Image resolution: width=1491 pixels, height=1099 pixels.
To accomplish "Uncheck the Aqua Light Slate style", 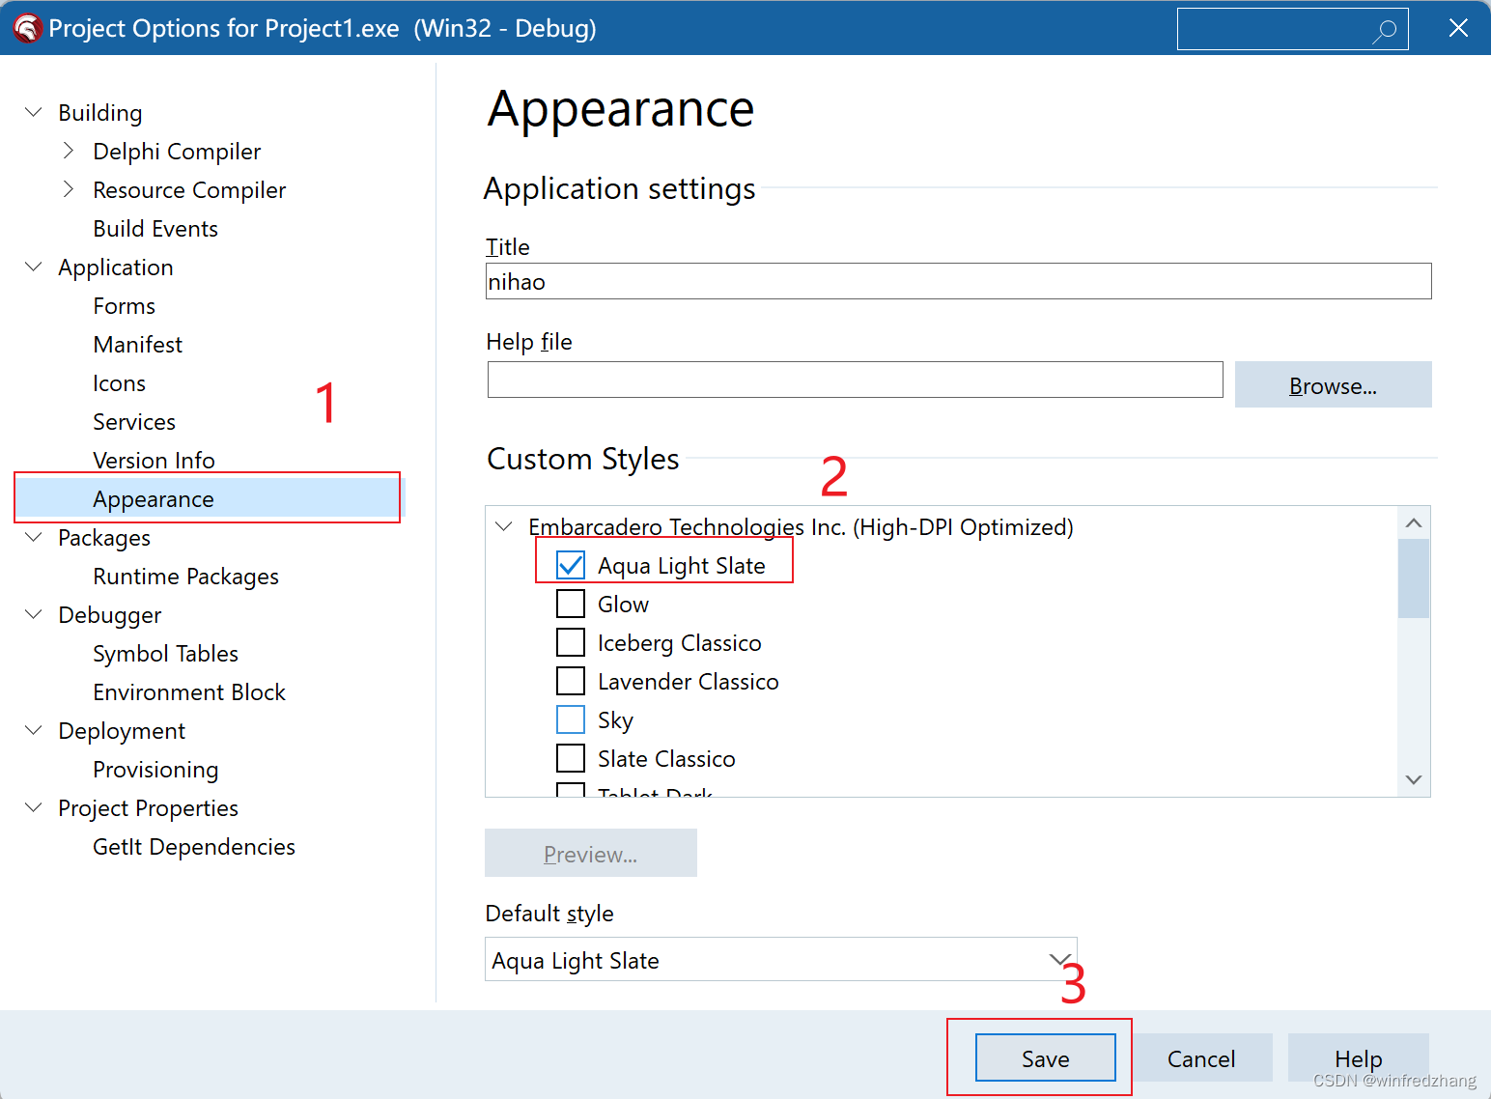I will (x=571, y=565).
